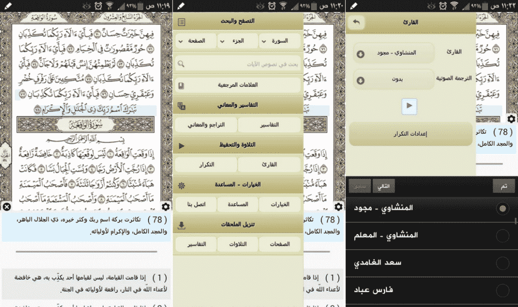Close the tafsir panel with the X icon
Viewport: 518px width, 307px height.
pos(6,207)
